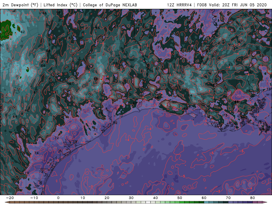Click the 40 label on the color scale
This screenshot has width=272, height=204.
[x=155, y=198]
